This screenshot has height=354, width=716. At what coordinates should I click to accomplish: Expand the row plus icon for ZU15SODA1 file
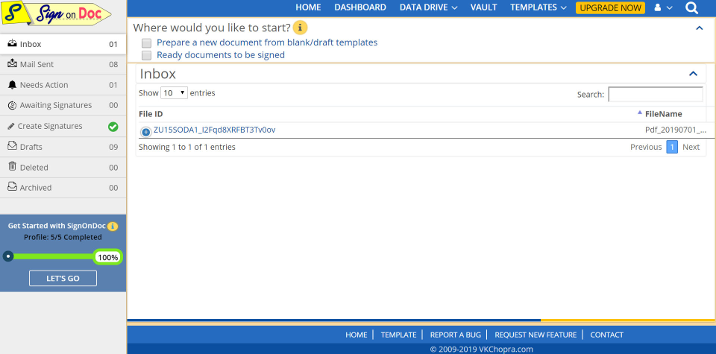click(x=145, y=132)
